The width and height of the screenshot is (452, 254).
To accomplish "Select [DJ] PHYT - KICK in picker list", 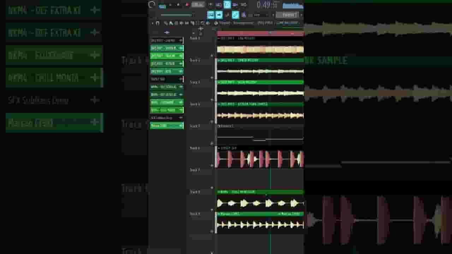I will [x=167, y=71].
